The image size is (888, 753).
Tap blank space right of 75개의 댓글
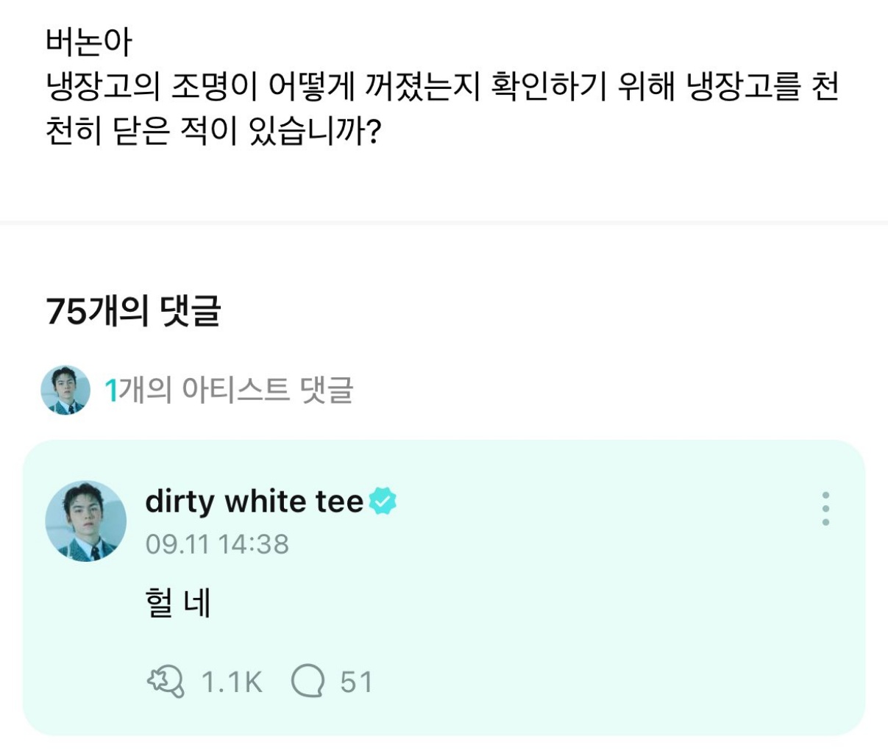coord(552,311)
